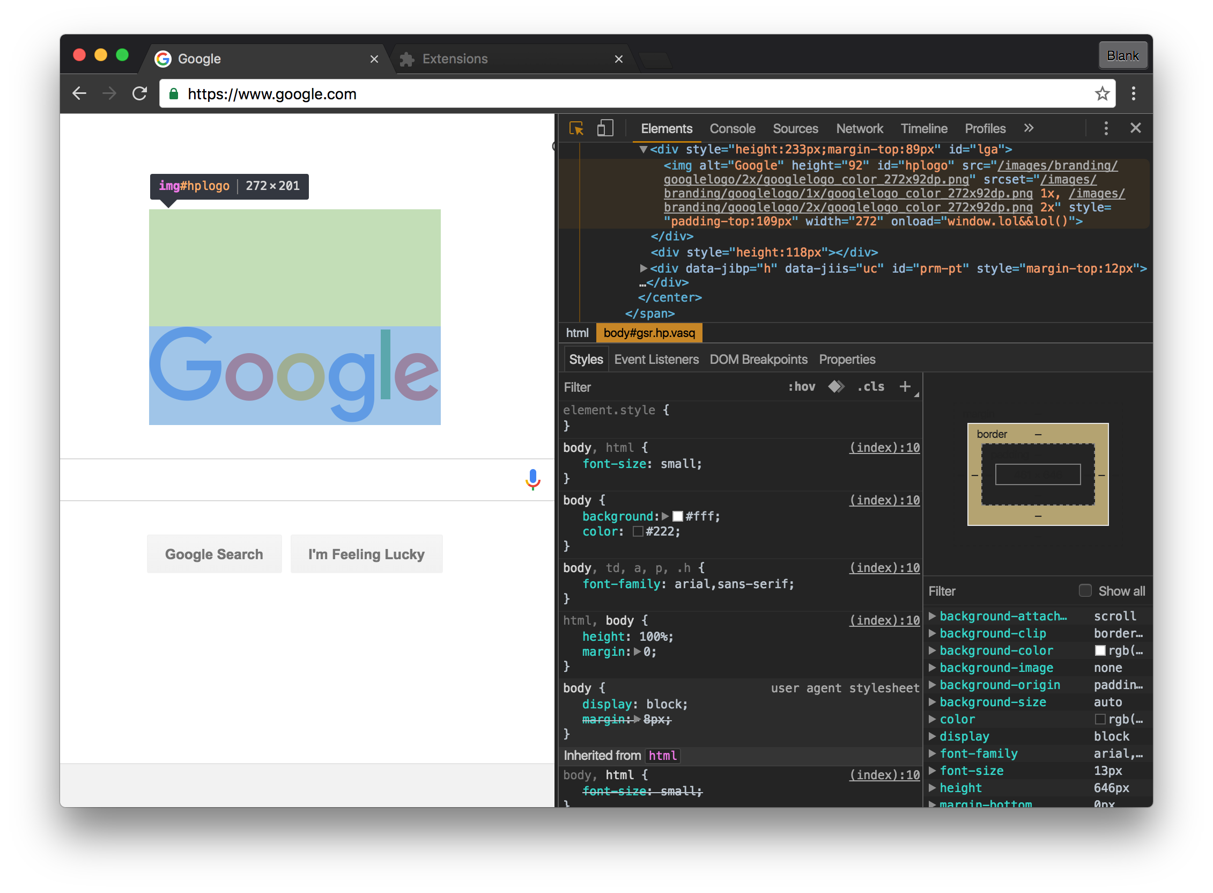1213x893 pixels.
Task: Open the Properties pane tab
Action: click(x=847, y=360)
